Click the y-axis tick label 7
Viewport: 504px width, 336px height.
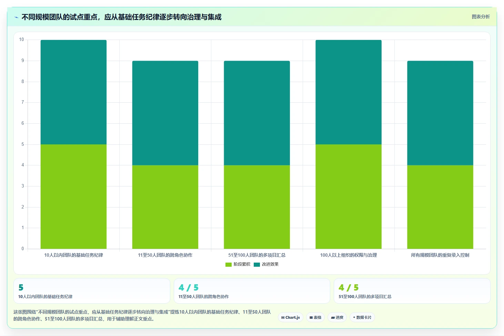point(23,102)
